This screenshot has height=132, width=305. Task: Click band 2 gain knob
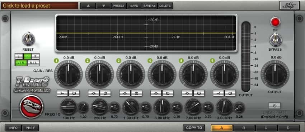click(x=99, y=75)
